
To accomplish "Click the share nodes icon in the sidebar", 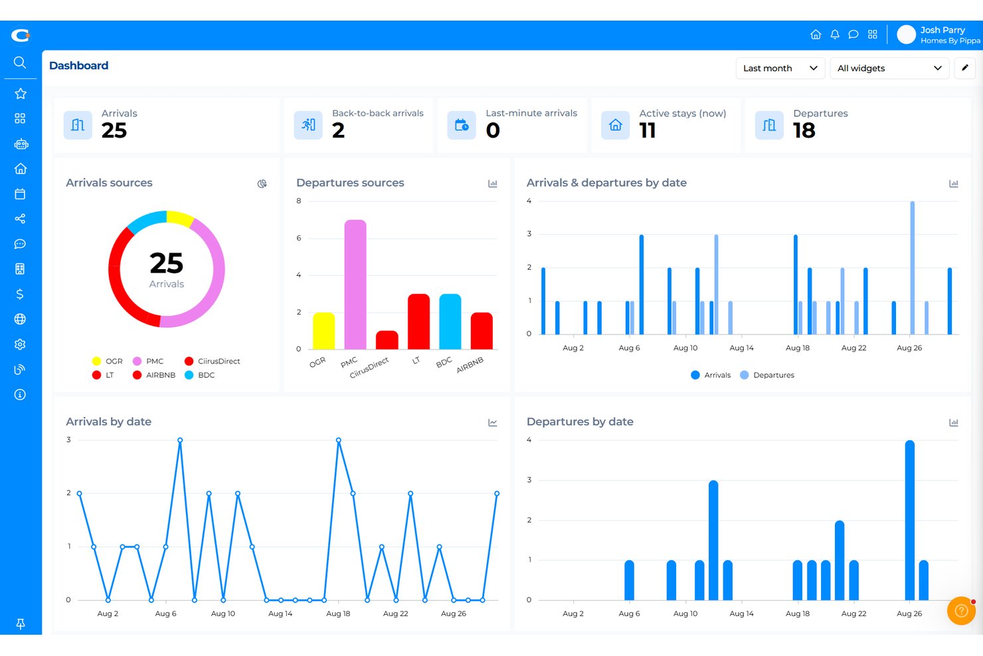I will [x=20, y=219].
